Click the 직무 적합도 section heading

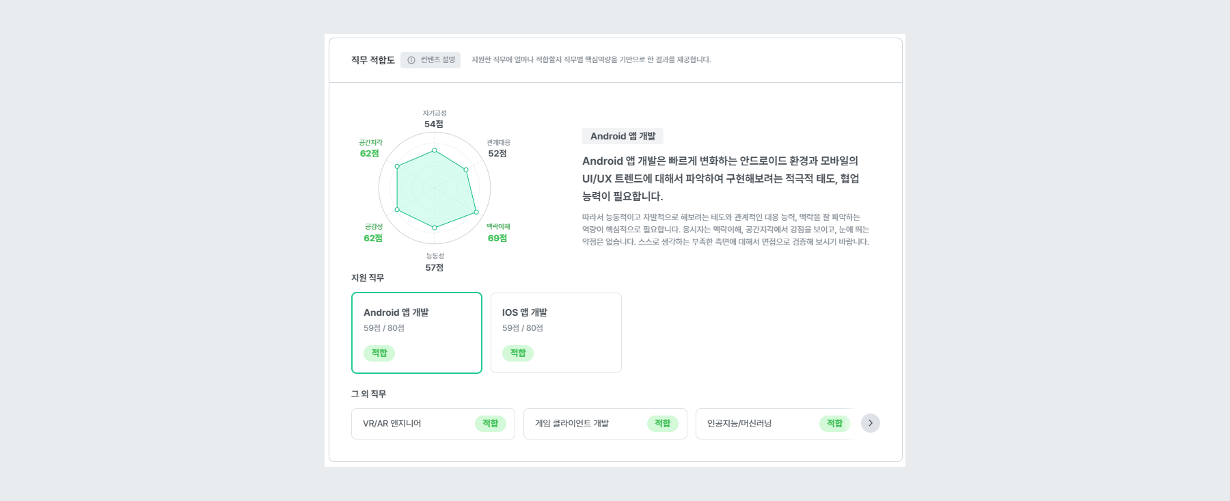click(x=371, y=60)
